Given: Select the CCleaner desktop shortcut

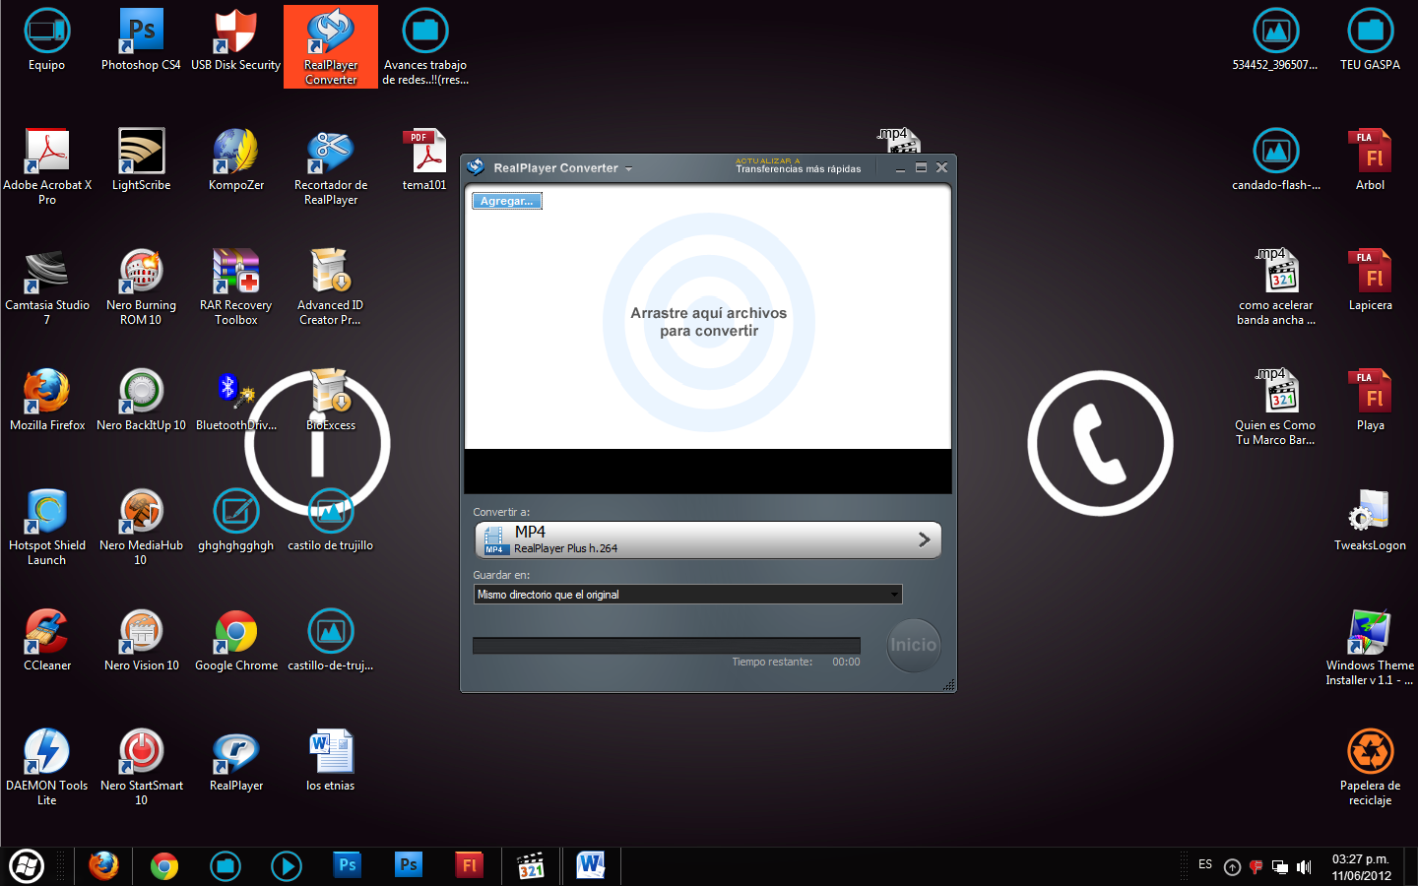Looking at the screenshot, I should [x=47, y=641].
